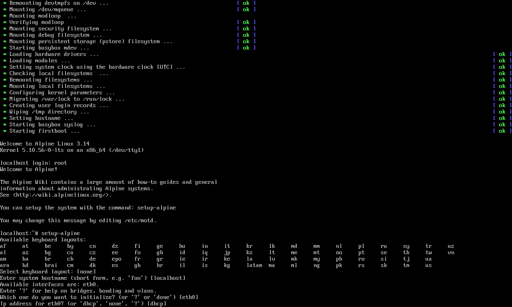Click 'Available interfaces are: eth0.' line
Screen dimensions: 512x307
[x=50, y=284]
